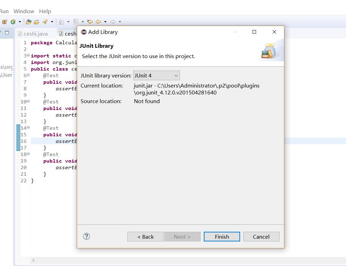Image resolution: width=346 pixels, height=266 pixels.
Task: Switch to the second ceshi editor tab
Action: click(x=67, y=34)
